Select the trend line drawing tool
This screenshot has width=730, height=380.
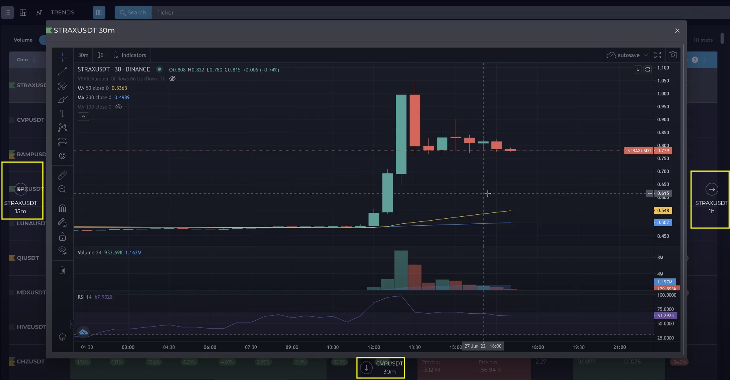[63, 71]
